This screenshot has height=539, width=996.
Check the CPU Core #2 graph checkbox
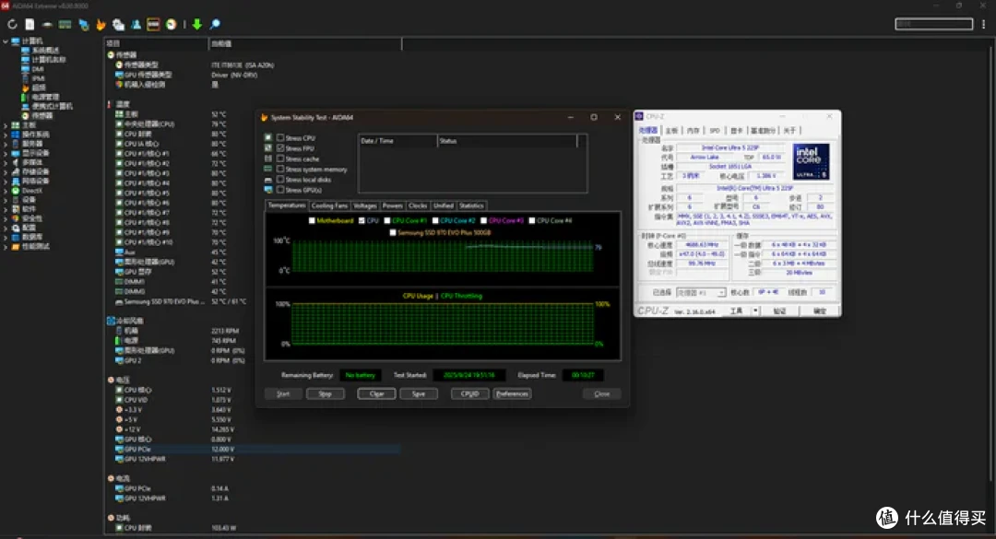[435, 221]
